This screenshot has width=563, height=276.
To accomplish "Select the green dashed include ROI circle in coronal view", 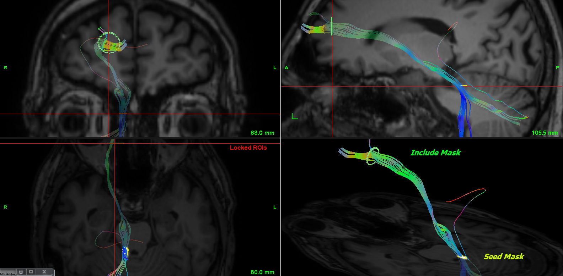I will pyautogui.click(x=109, y=43).
